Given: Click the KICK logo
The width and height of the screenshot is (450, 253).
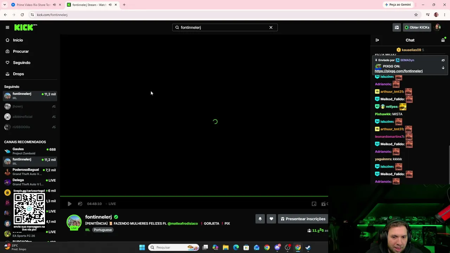Looking at the screenshot, I should (25, 27).
